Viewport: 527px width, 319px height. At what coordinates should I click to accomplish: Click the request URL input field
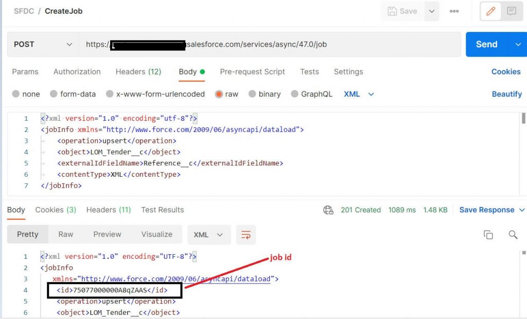pyautogui.click(x=270, y=44)
